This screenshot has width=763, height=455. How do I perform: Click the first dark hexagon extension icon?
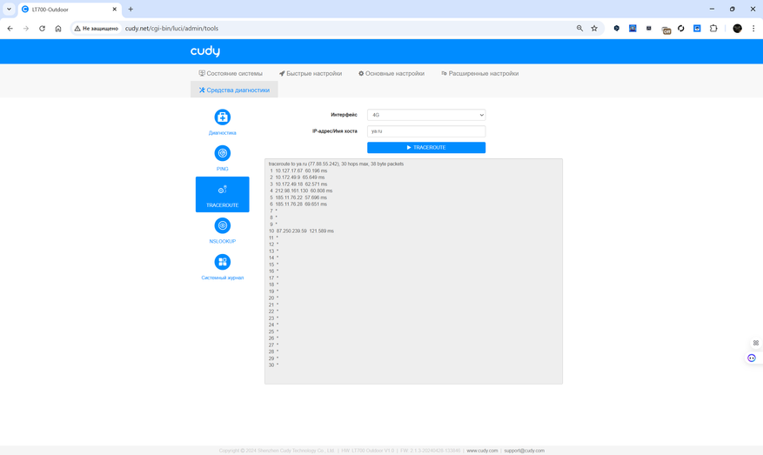click(617, 28)
